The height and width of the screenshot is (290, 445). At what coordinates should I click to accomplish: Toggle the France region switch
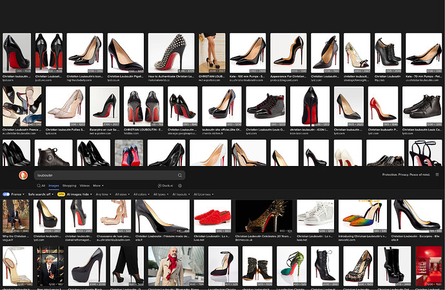(x=6, y=194)
